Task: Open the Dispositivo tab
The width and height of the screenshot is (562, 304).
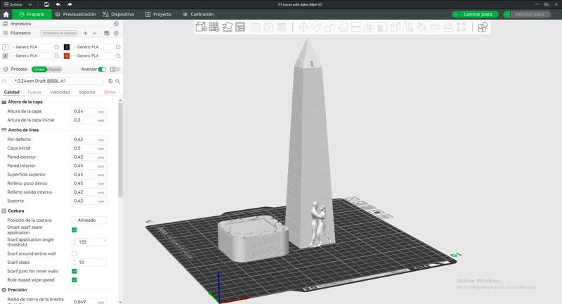Action: 119,14
